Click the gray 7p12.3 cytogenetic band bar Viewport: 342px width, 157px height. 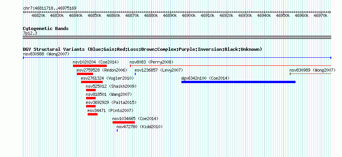(177, 37)
